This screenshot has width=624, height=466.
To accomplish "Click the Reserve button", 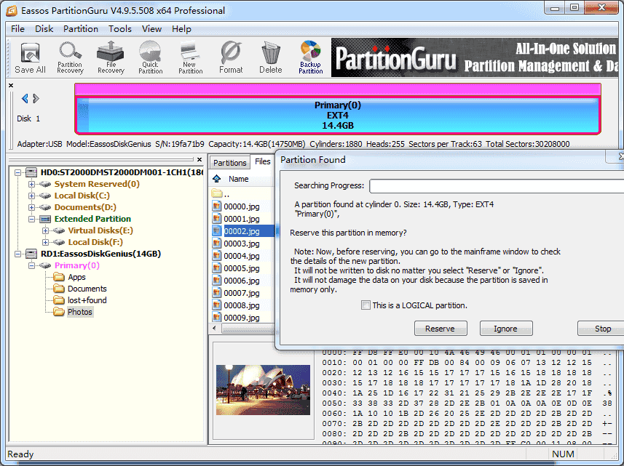I will click(x=440, y=329).
